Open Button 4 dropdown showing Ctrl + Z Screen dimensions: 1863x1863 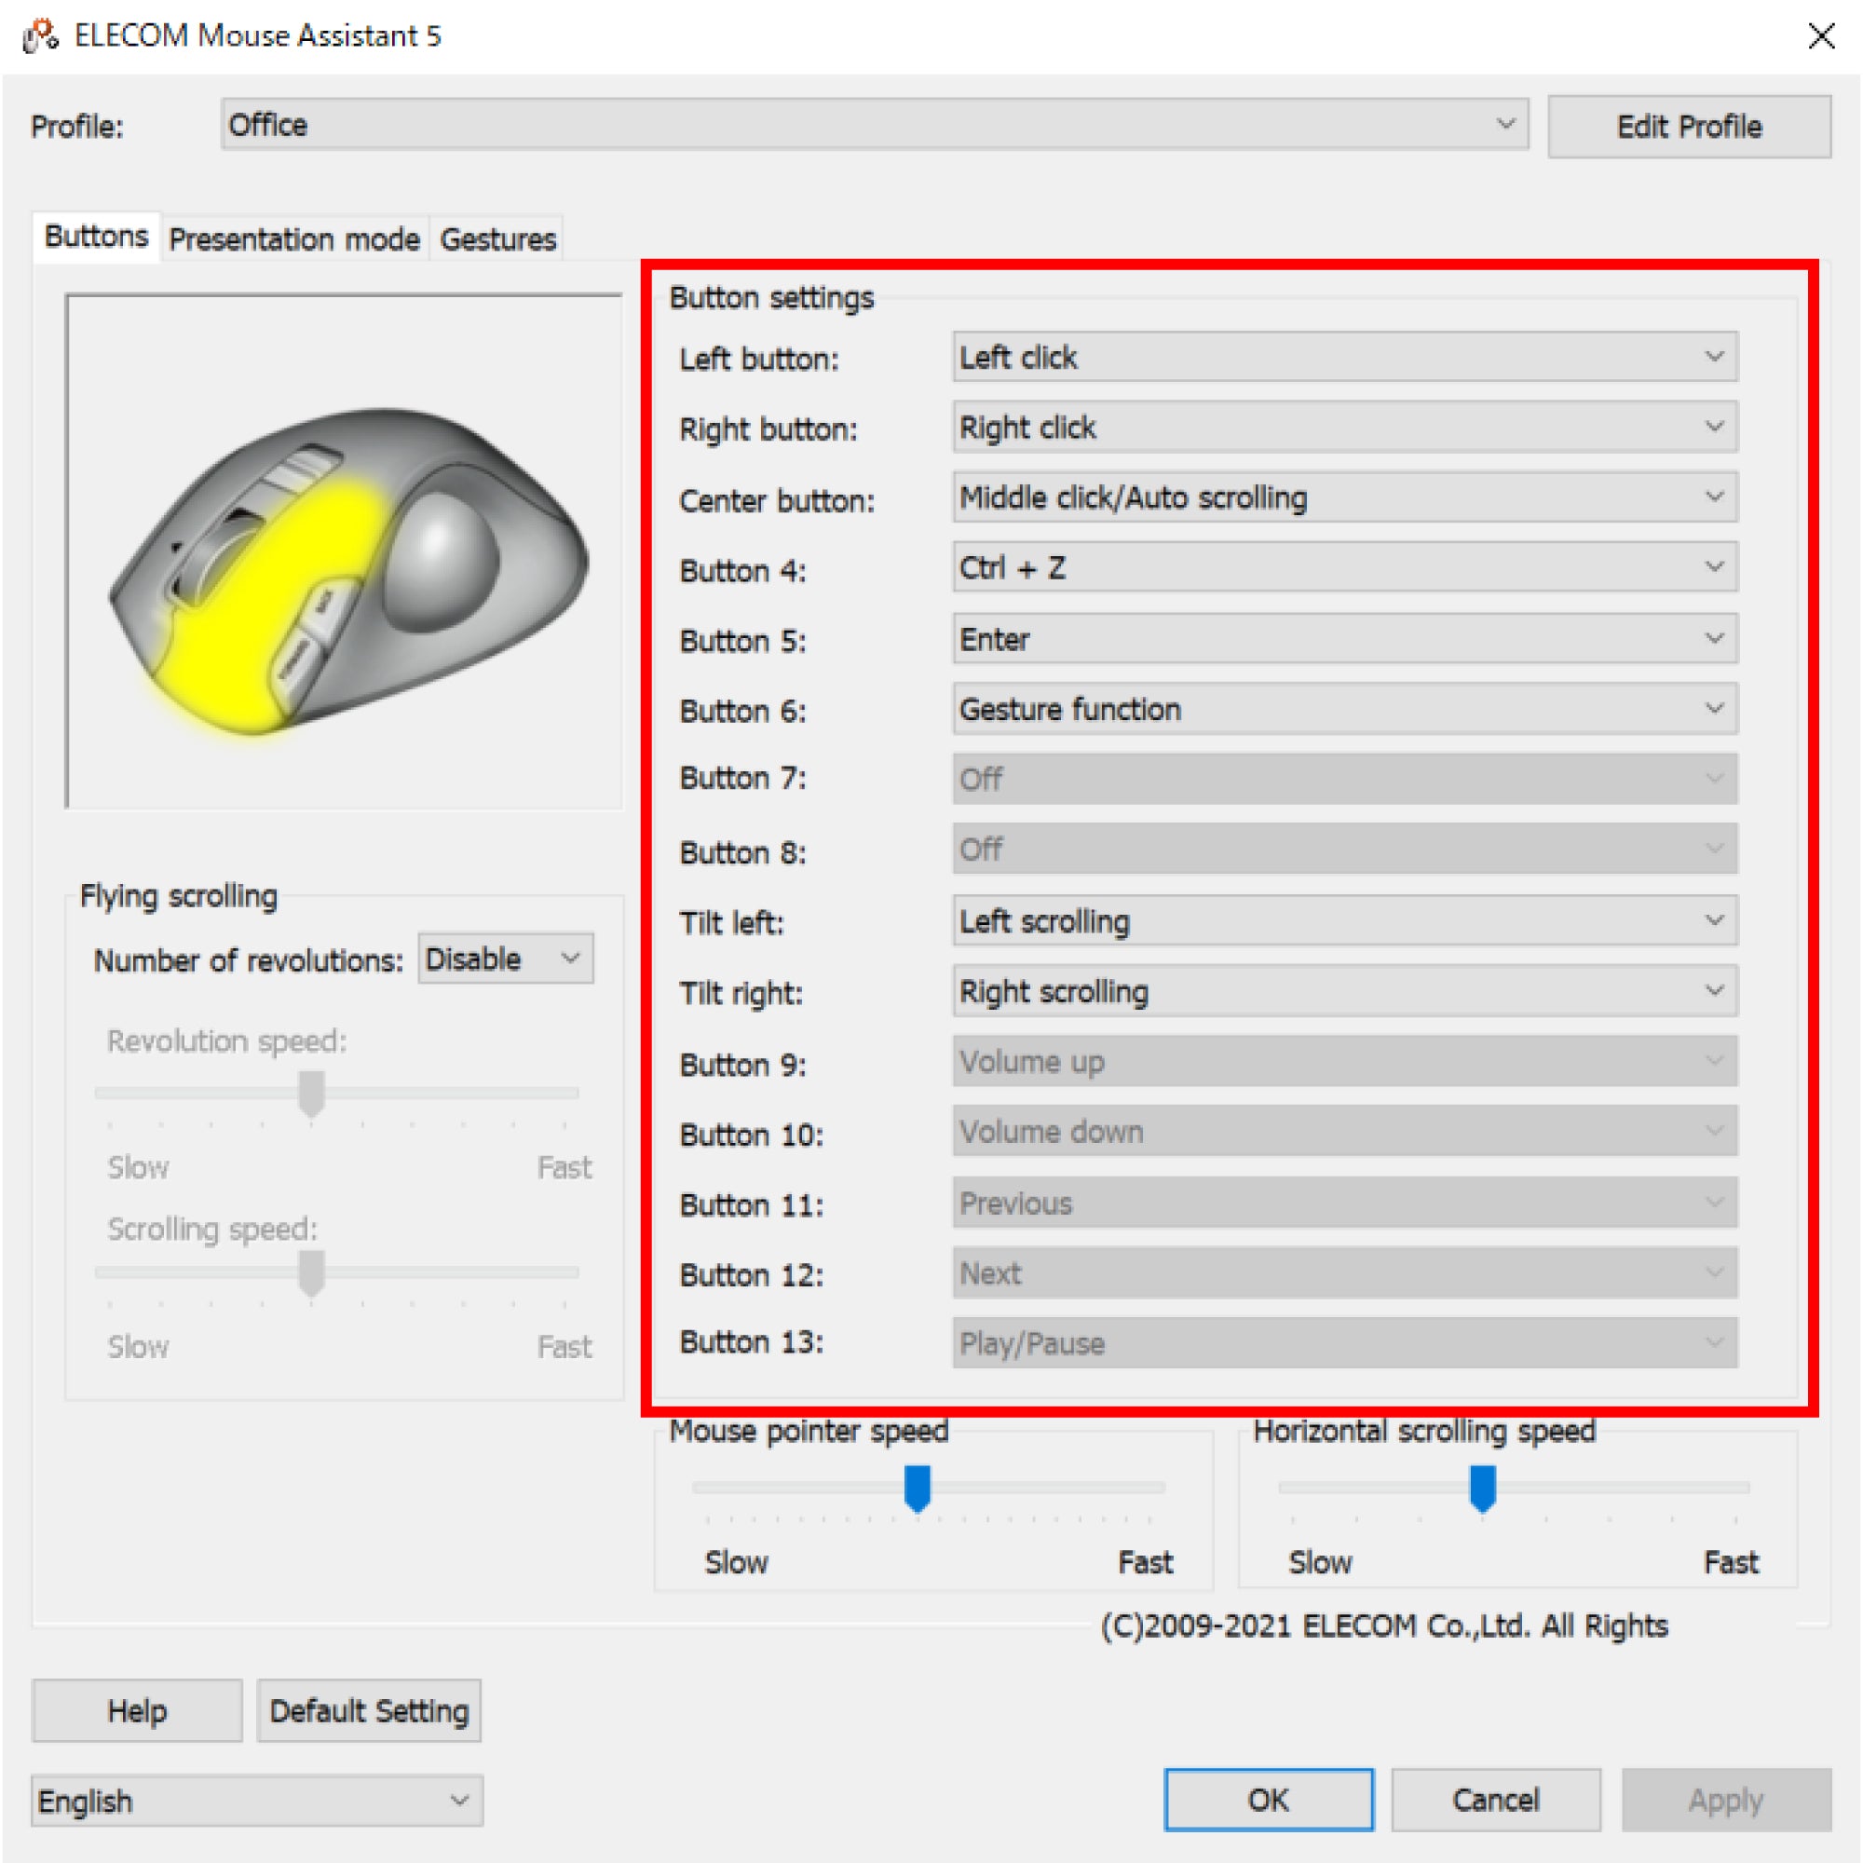(x=1345, y=568)
